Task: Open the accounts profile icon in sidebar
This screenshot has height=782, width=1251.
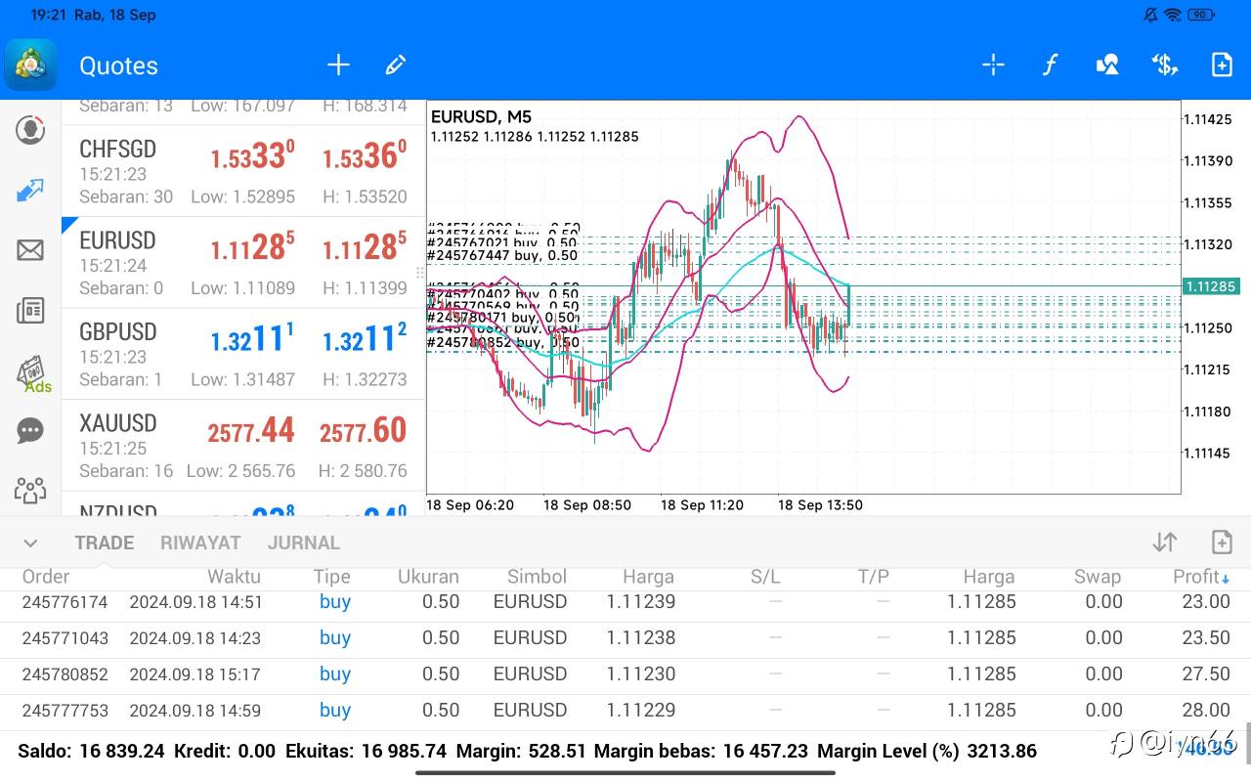Action: 30,129
